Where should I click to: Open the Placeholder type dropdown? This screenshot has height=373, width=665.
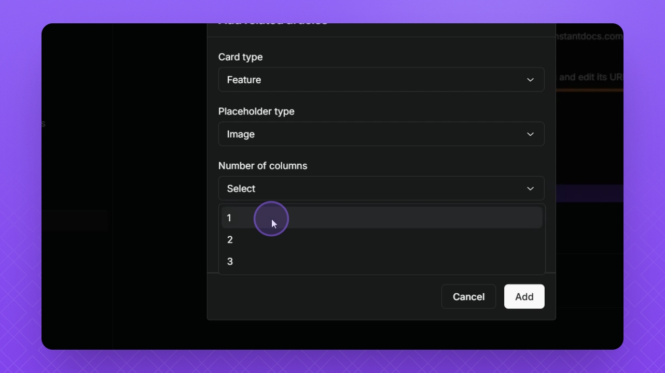pyautogui.click(x=381, y=134)
